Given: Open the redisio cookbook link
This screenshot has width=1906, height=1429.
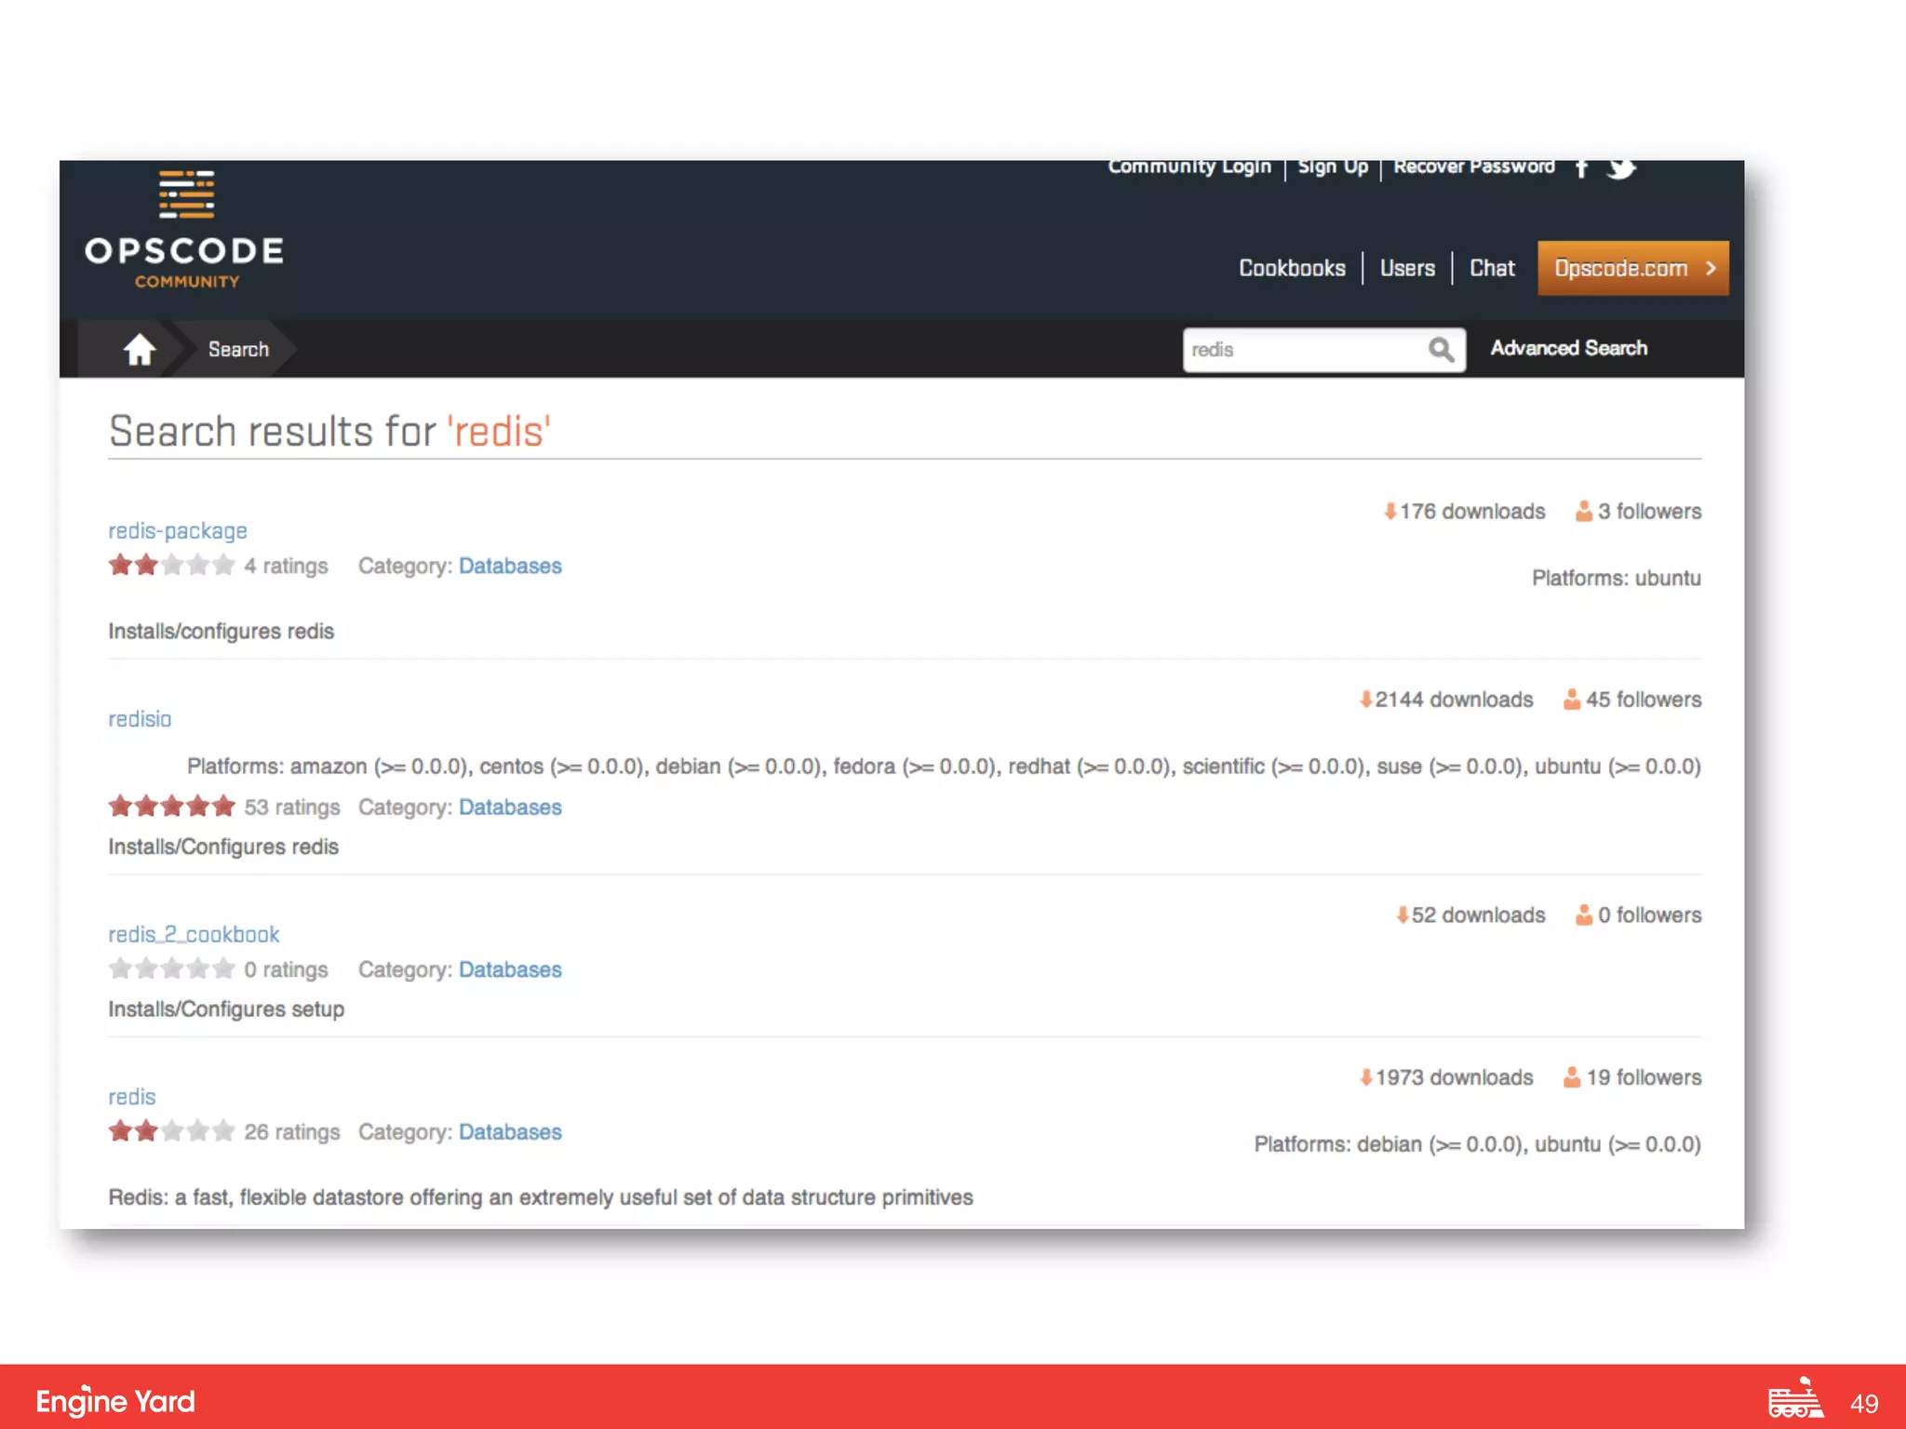Looking at the screenshot, I should [140, 719].
